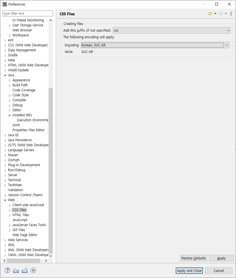Maximize the Preferences window

click(217, 4)
